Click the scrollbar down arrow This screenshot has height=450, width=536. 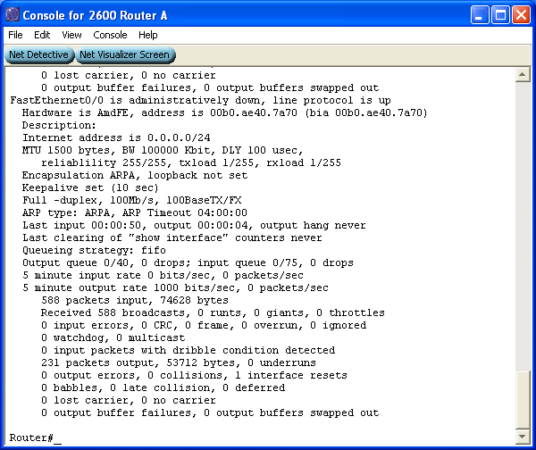coord(523,437)
